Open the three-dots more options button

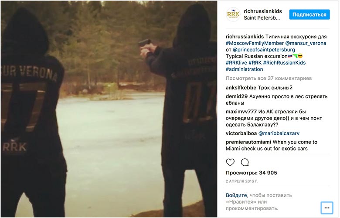327,208
